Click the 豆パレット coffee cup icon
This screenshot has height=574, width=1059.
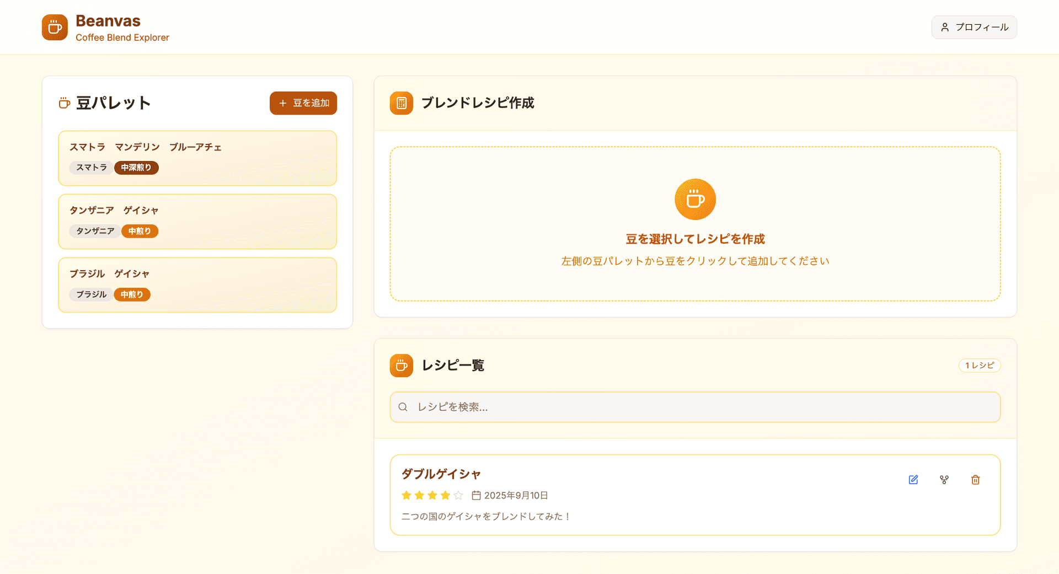(64, 103)
